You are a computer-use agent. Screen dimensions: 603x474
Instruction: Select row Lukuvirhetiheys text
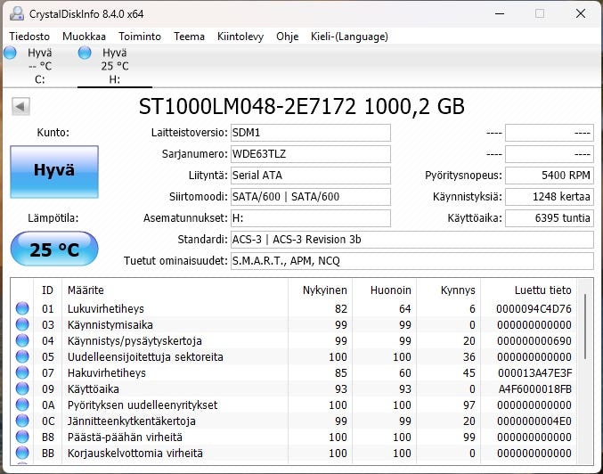point(106,308)
